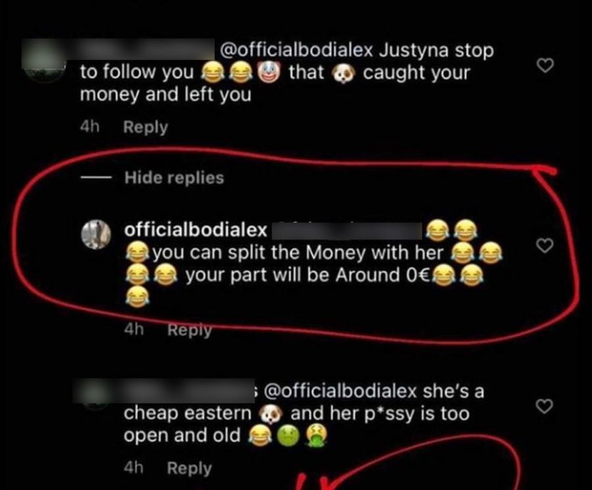Open officialbodialex's profile picture
This screenshot has height=490, width=592.
point(96,234)
